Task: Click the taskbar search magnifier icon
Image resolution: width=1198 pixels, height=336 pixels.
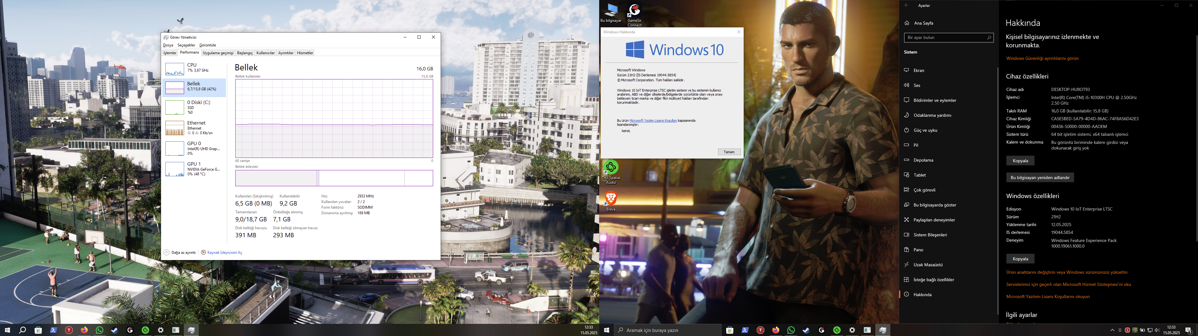Action: pyautogui.click(x=22, y=330)
